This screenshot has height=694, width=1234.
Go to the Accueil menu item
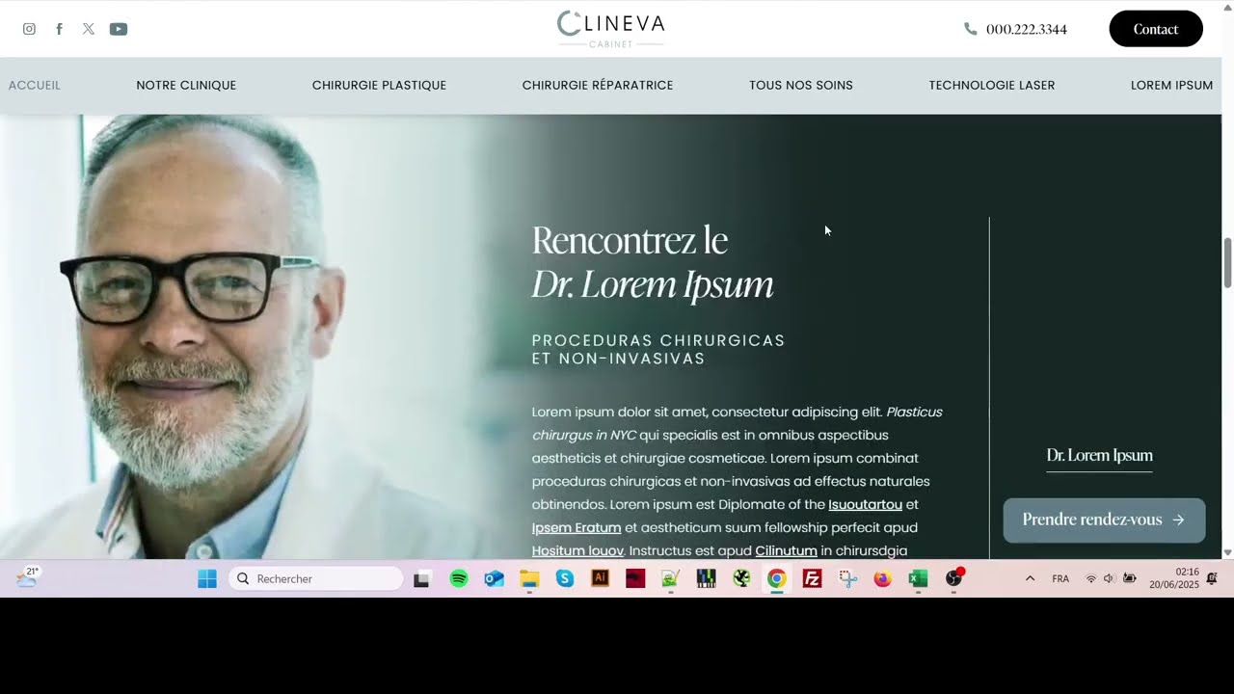(x=35, y=85)
